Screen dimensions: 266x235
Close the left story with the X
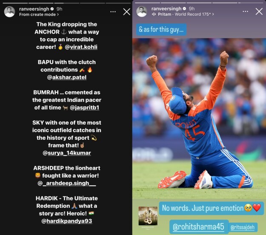[127, 12]
